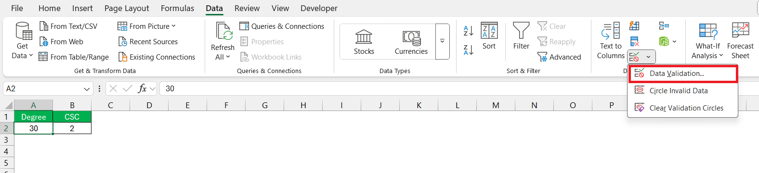Image resolution: width=759 pixels, height=173 pixels.
Task: Select cell B2 containing 2
Action: (72, 128)
